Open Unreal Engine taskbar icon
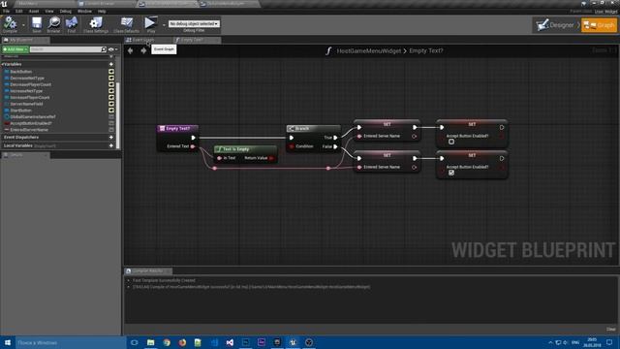620x349 pixels. click(x=293, y=342)
